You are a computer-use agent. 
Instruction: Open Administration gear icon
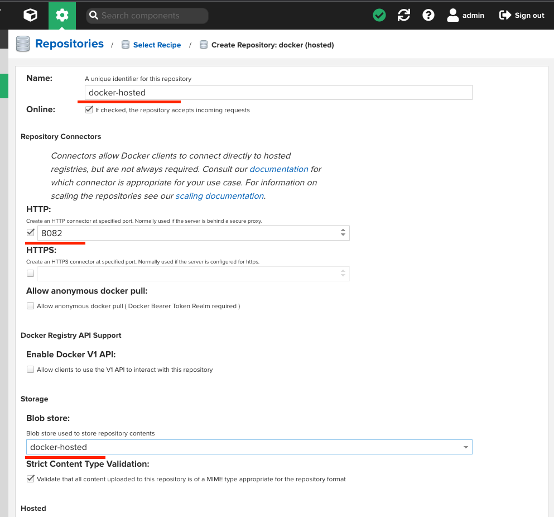[x=62, y=15]
